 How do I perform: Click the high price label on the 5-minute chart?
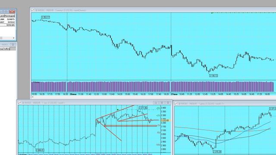click(x=46, y=17)
